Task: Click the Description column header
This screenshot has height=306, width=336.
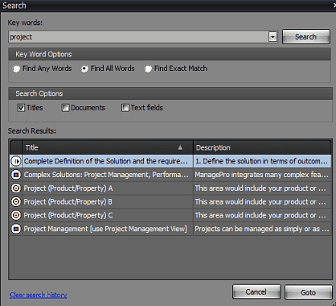Action: (262, 147)
